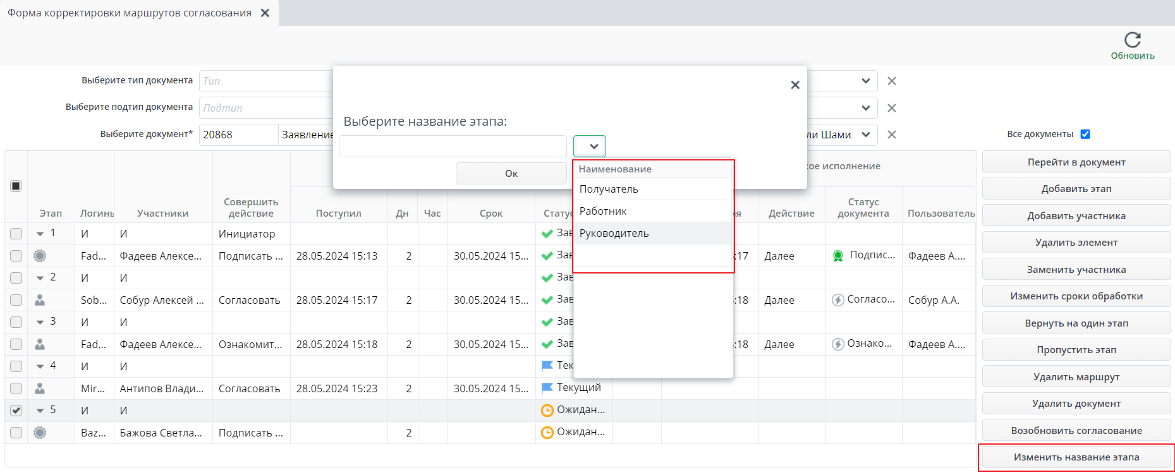Close the Форма корректировки маршрутов согласования tab

pos(265,13)
